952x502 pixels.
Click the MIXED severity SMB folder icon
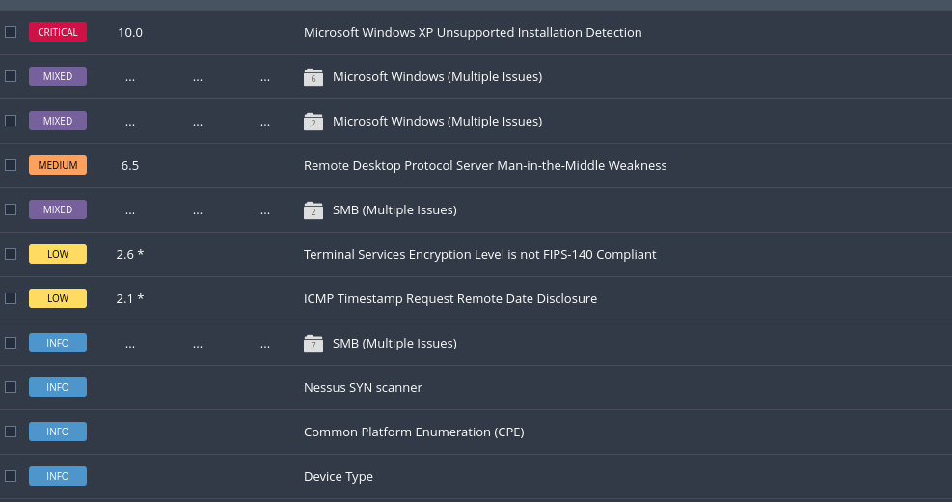313,210
